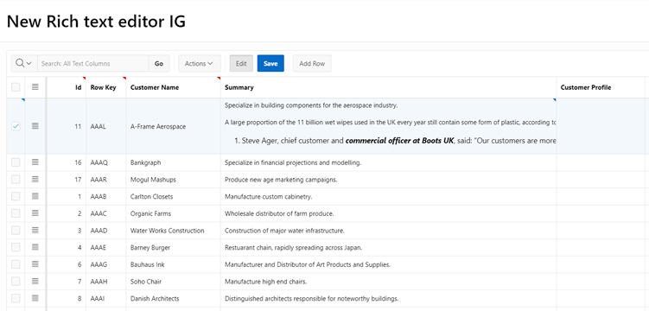649x311 pixels.
Task: Open row actions menu for Bauhaus Ink
Action: pos(35,263)
